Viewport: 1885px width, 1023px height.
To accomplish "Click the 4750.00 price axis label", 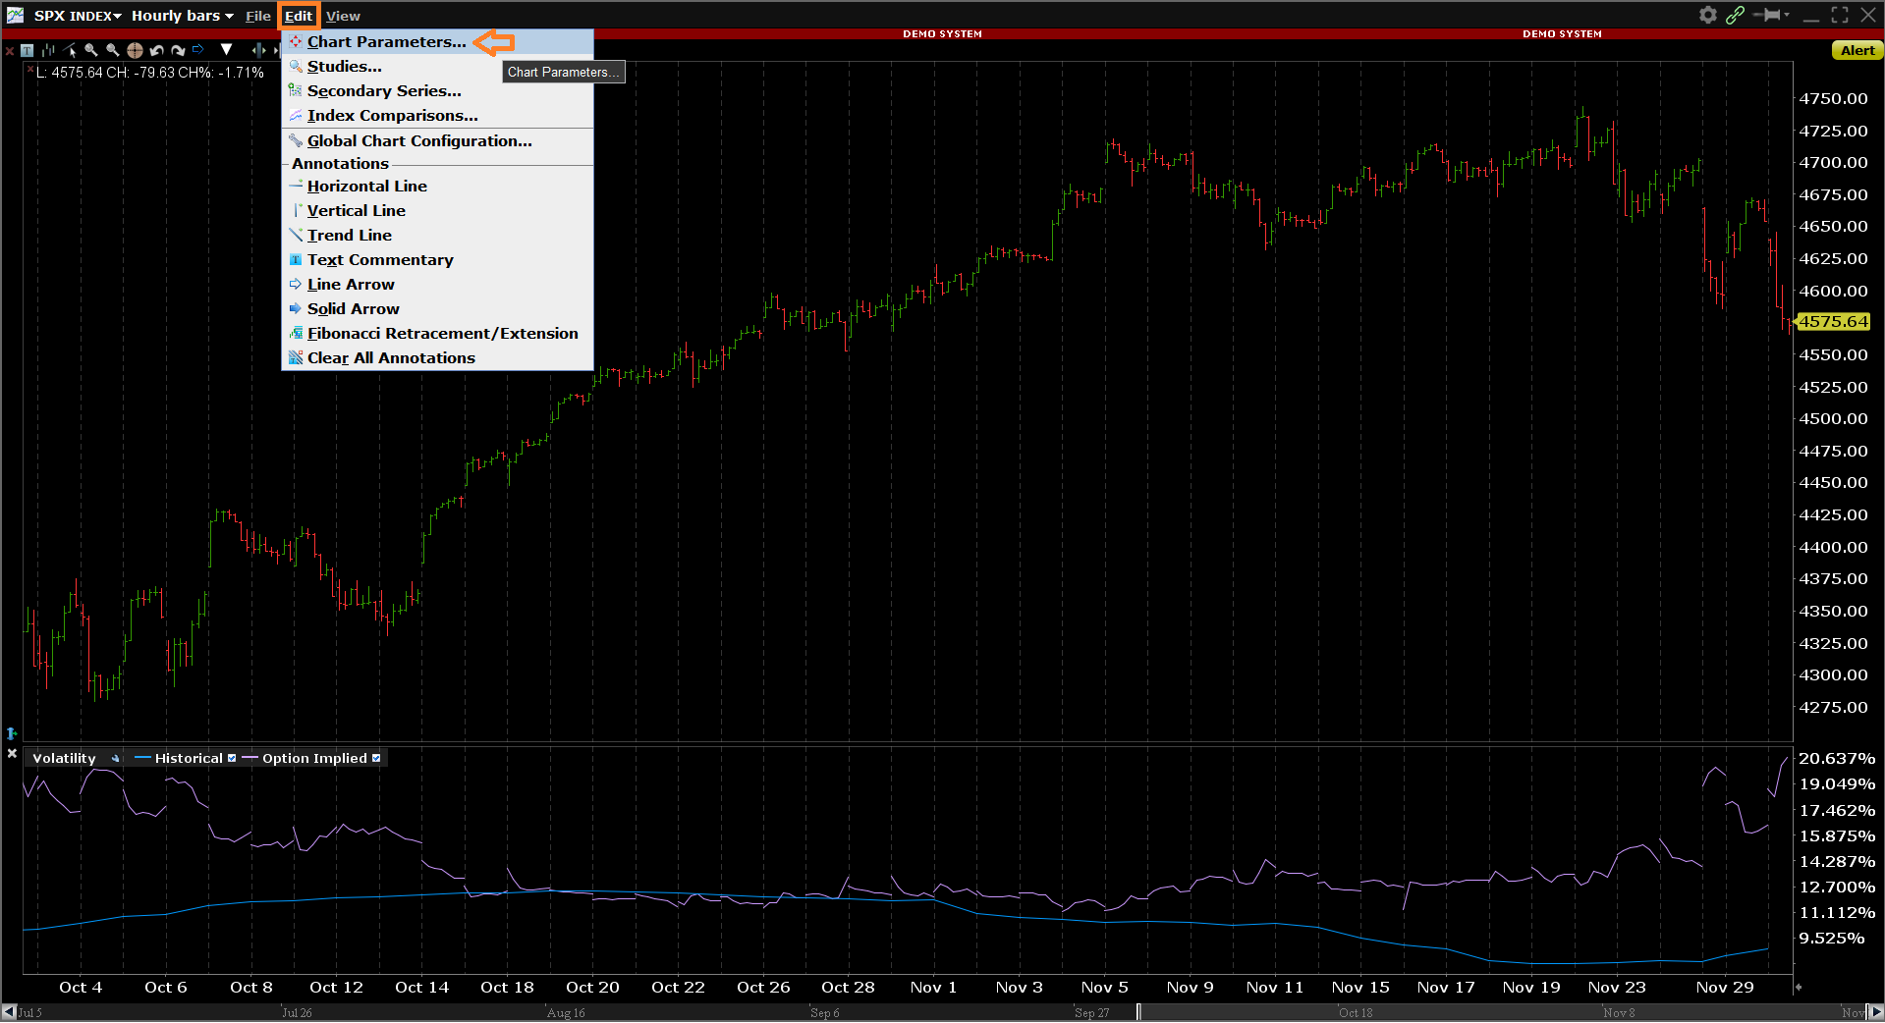I will pos(1833,98).
